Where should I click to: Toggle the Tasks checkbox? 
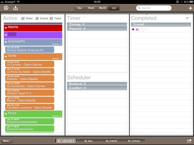[x=51, y=19]
